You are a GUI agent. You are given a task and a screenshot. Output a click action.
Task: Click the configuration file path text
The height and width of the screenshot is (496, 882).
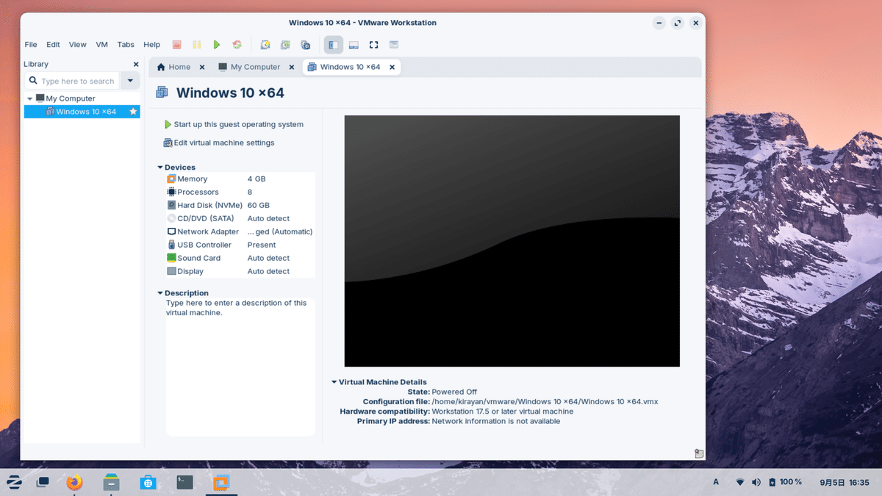pos(545,402)
